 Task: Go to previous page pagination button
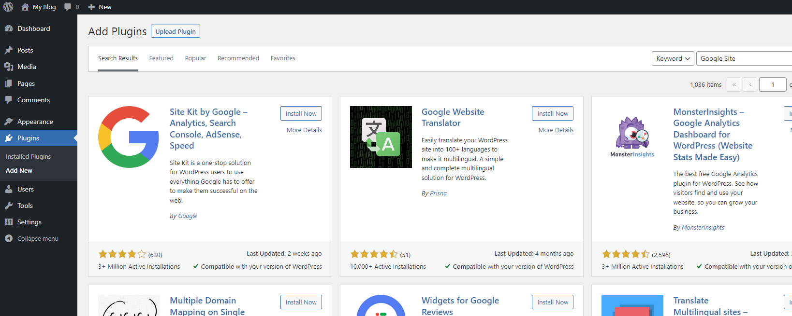[750, 84]
